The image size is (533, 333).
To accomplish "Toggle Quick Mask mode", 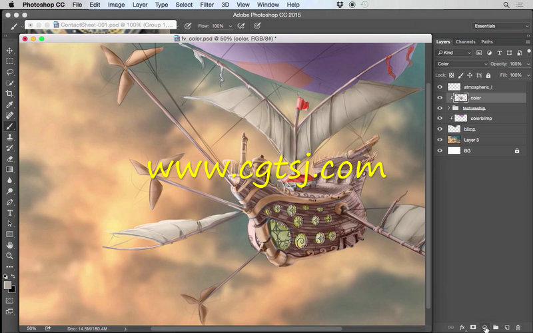I will (9, 301).
